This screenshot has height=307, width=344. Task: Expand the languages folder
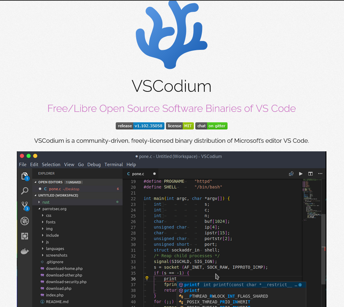click(x=43, y=249)
